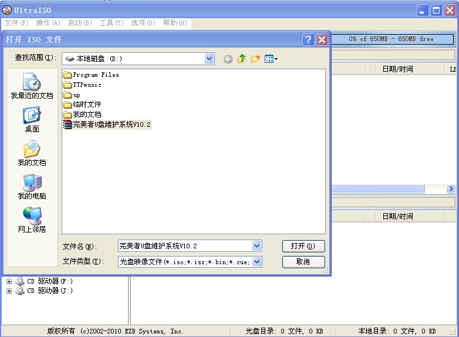Go back using the dialog's back arrow icon

click(x=228, y=59)
